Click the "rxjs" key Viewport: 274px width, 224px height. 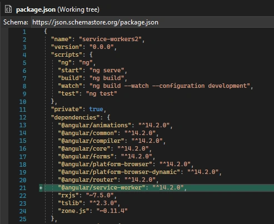tap(68, 195)
